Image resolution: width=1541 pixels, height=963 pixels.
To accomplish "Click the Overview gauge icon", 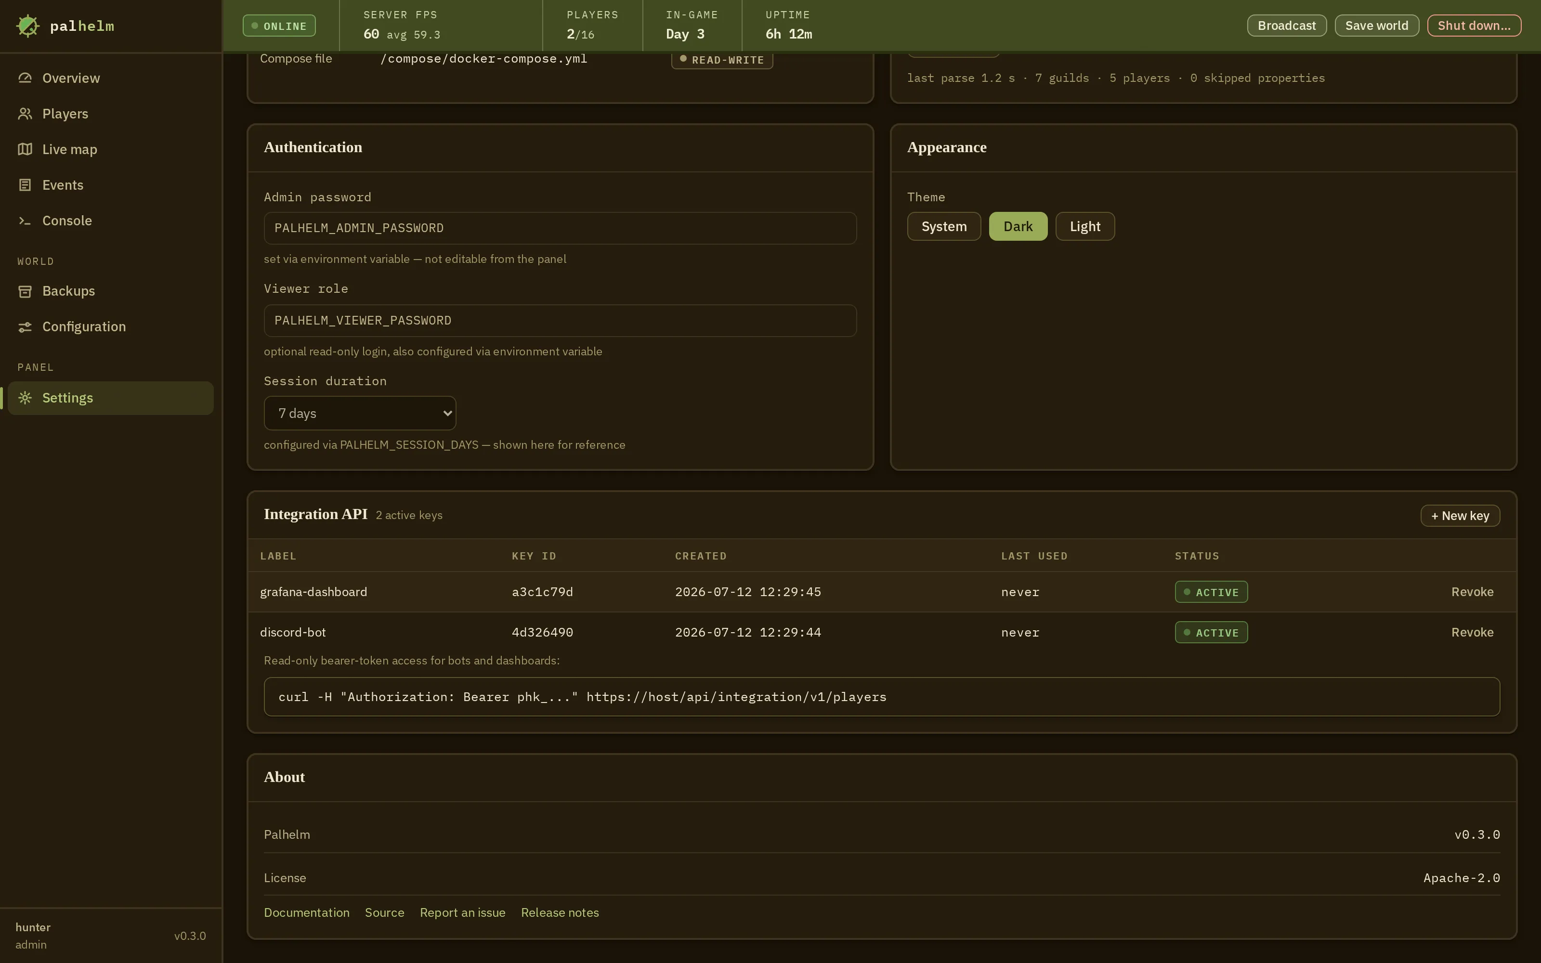I will [25, 78].
